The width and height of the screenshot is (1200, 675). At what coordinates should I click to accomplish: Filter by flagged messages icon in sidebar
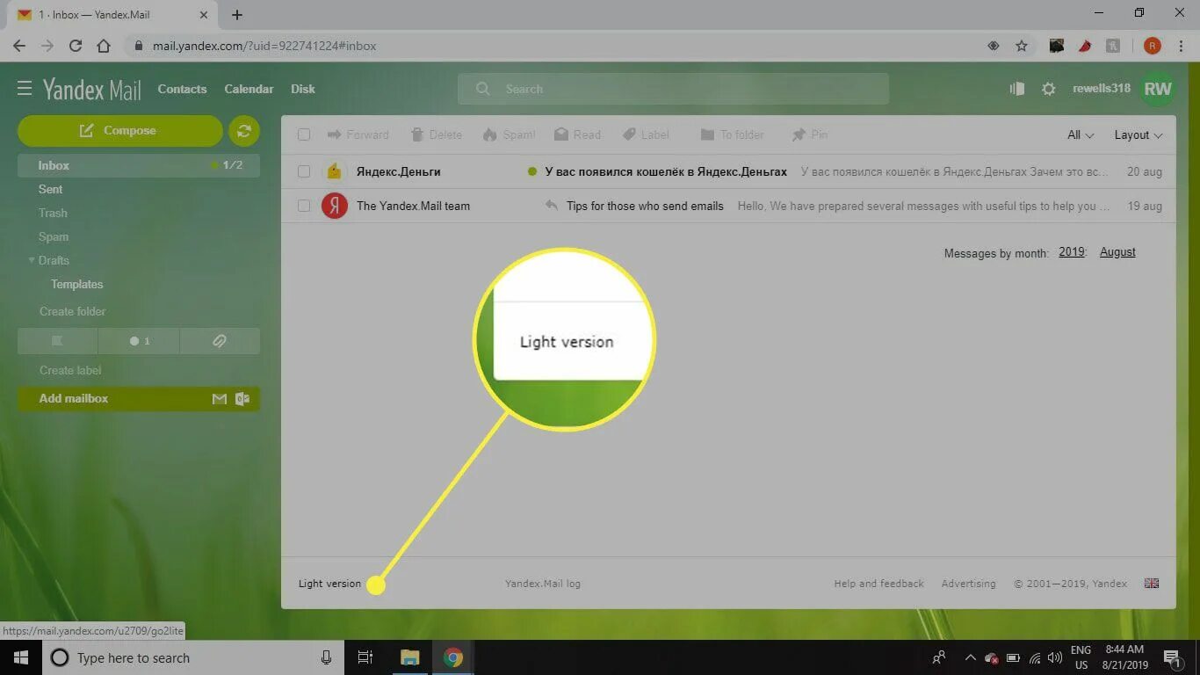58,341
